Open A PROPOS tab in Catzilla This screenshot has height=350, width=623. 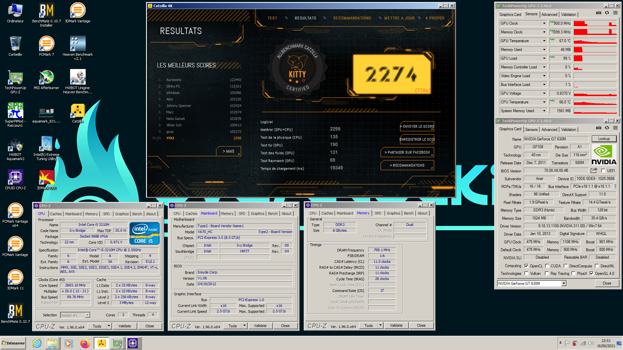point(435,18)
